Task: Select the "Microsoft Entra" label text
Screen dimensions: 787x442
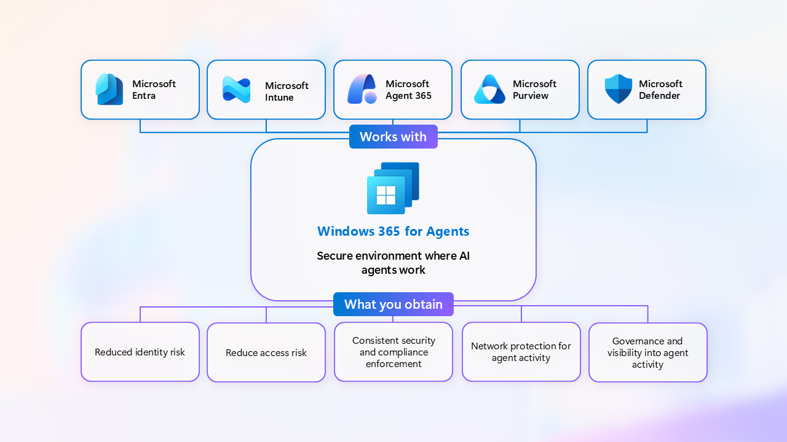Action: (x=154, y=90)
